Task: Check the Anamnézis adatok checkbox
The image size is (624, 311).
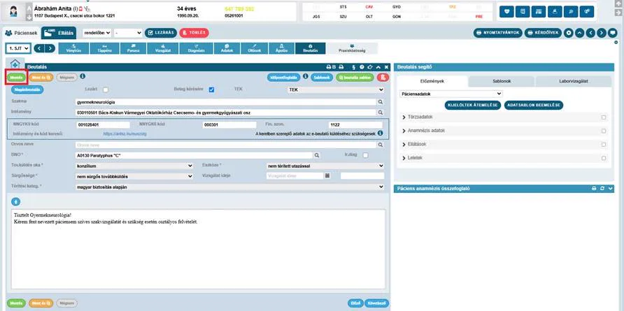Action: tap(604, 131)
